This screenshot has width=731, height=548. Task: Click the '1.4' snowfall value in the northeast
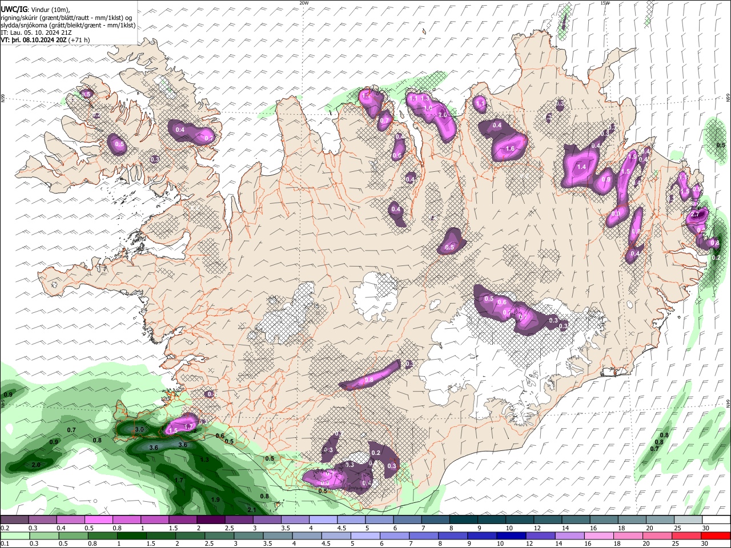click(581, 167)
